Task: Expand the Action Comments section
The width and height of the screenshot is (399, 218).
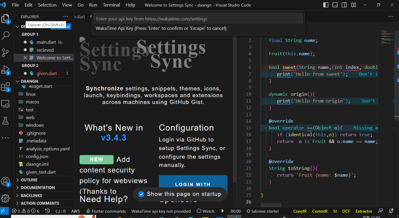Action: (x=44, y=203)
